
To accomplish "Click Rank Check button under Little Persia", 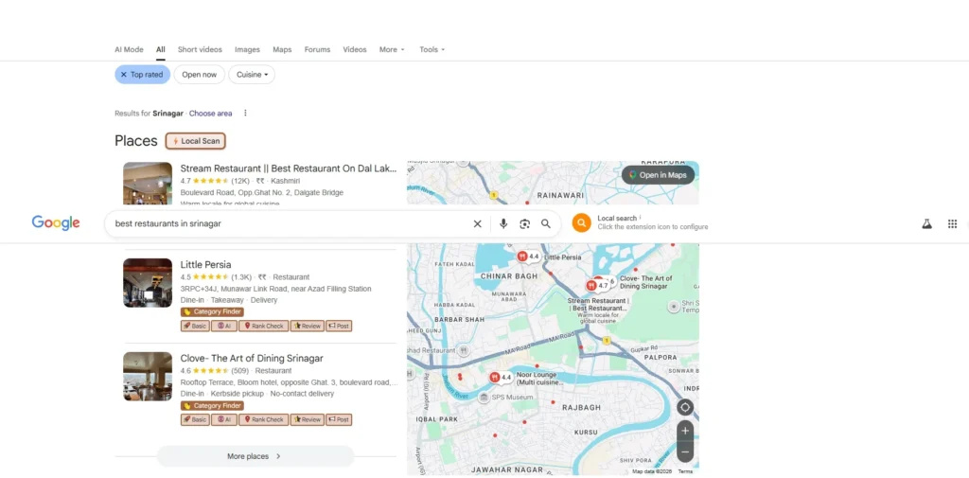I will point(264,326).
